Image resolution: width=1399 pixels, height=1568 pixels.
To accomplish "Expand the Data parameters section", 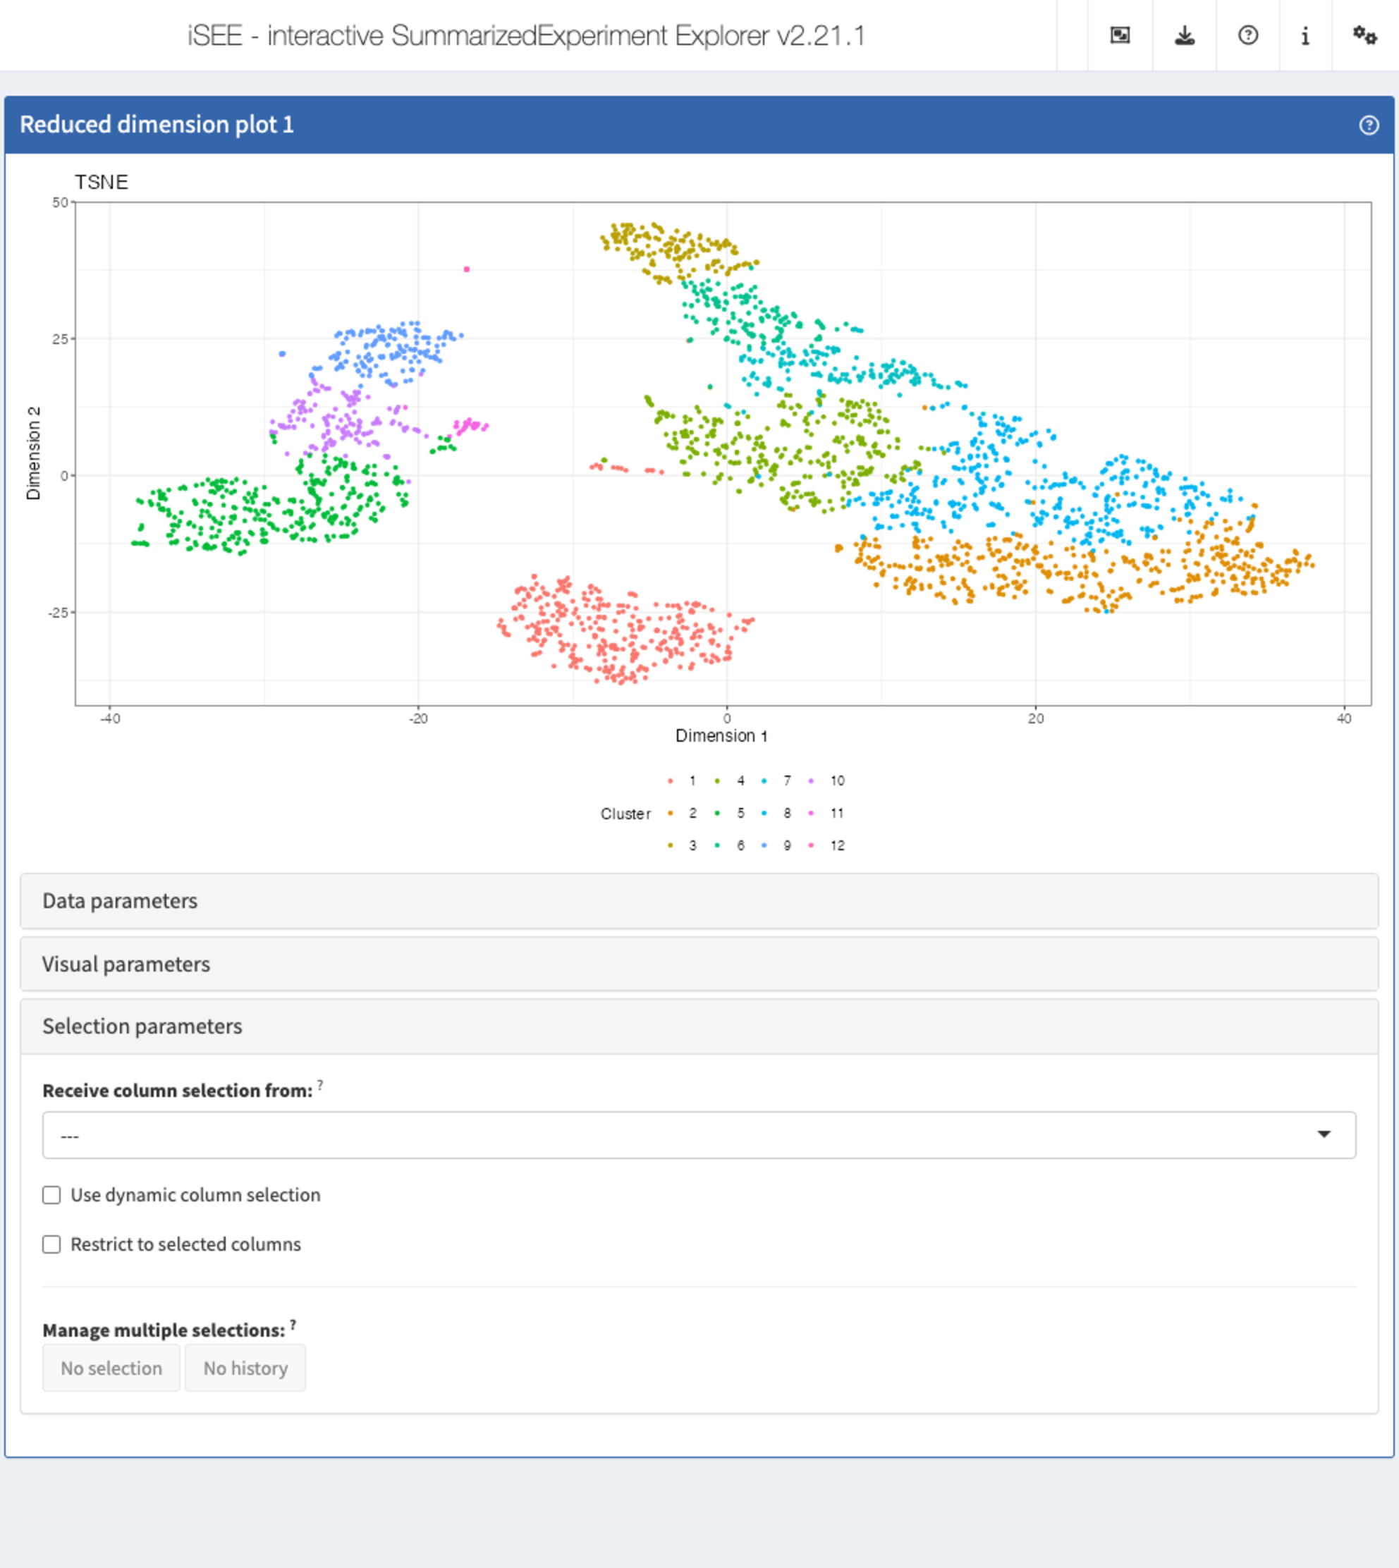I will [x=699, y=901].
